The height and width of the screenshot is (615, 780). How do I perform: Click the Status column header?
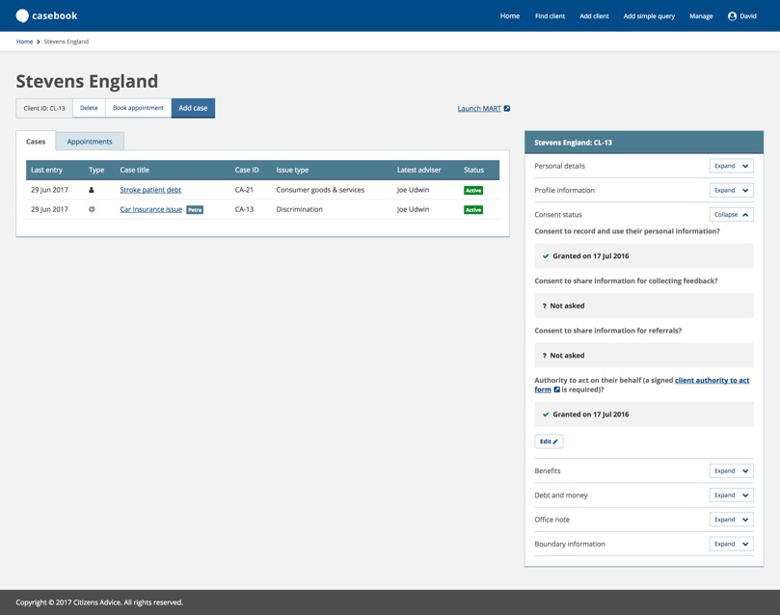coord(473,170)
